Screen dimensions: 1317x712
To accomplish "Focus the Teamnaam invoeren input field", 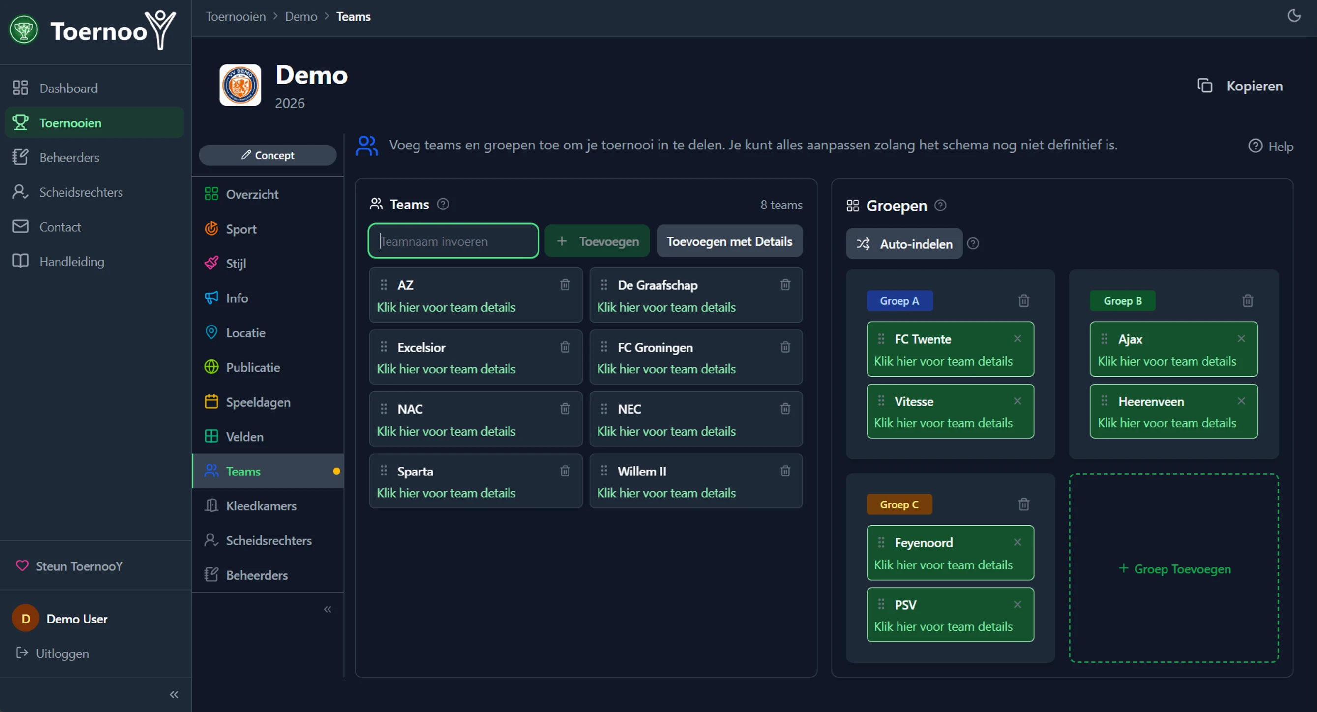I will click(x=453, y=241).
